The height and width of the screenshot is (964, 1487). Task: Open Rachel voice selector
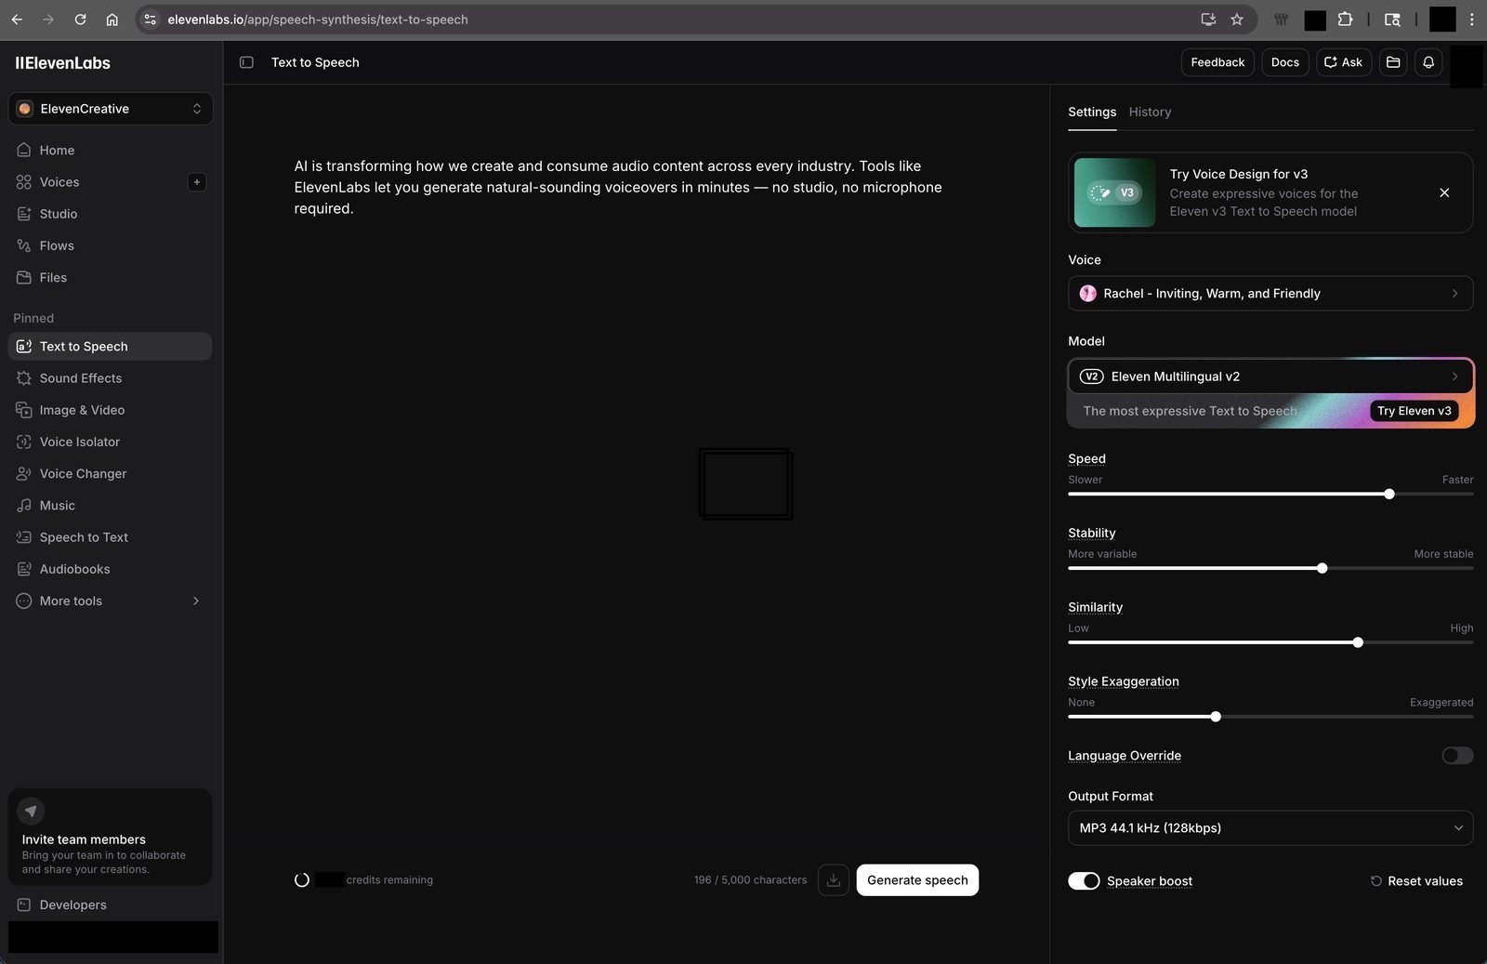point(1270,294)
